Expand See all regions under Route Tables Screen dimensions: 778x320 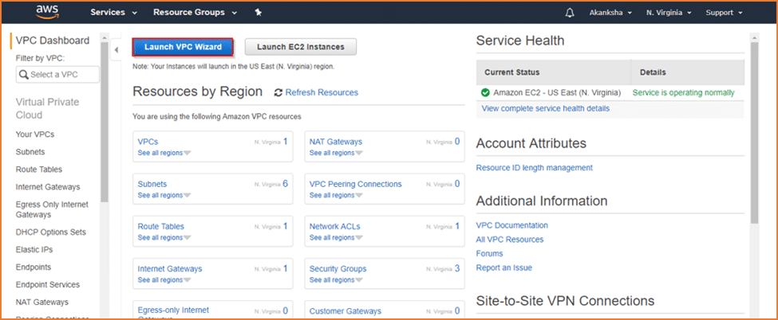(164, 238)
